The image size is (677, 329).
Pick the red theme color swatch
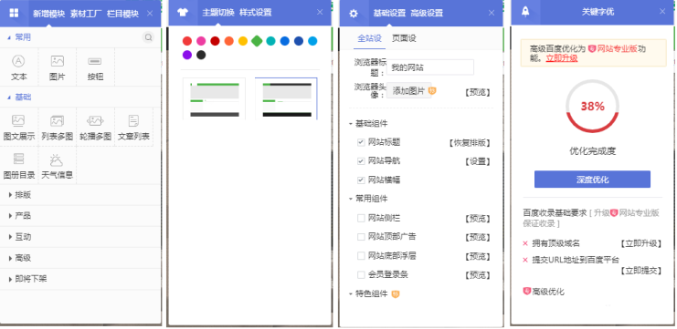pos(187,41)
